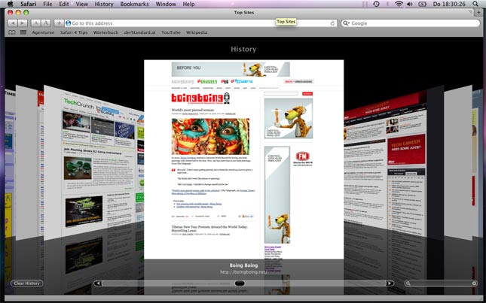
Task: Open the Bookmarks menu
Action: [135, 4]
